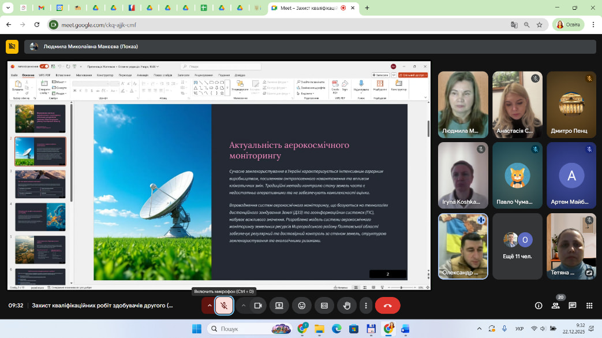Open the emoji reactions picker
602x338 pixels.
[x=301, y=306]
